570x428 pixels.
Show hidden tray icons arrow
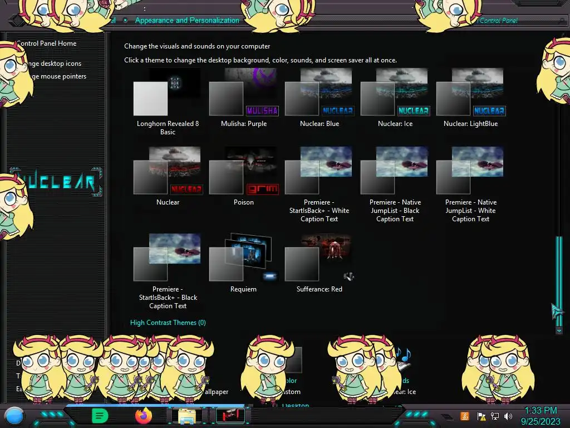tap(447, 417)
